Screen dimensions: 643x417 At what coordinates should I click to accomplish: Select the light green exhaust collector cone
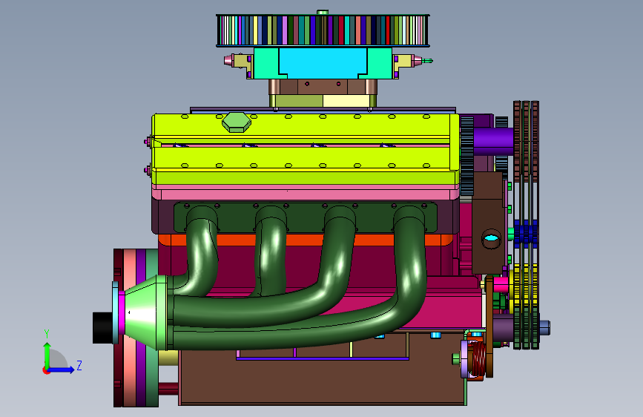pyautogui.click(x=145, y=312)
